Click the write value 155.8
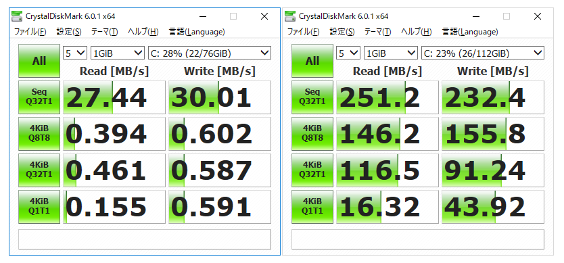 (493, 133)
